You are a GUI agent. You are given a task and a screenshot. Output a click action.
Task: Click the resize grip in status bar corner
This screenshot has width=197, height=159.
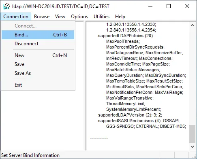coord(194,156)
